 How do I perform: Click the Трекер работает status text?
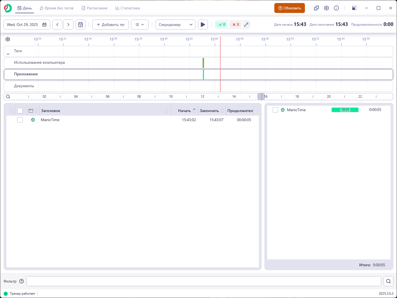click(23, 294)
